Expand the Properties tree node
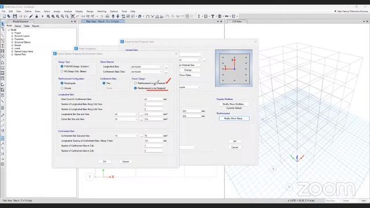The image size is (370, 208). click(12, 39)
